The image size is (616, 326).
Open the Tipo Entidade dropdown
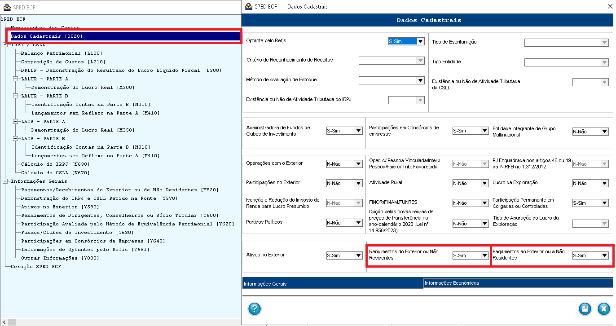click(605, 62)
